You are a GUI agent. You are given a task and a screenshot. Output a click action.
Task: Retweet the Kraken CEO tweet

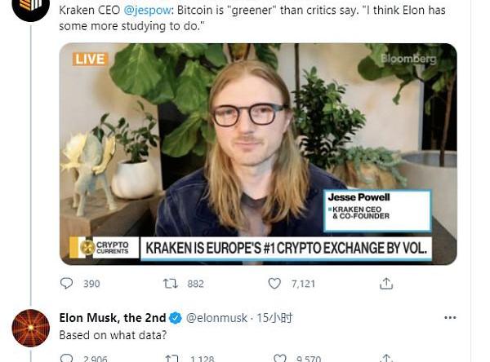pyautogui.click(x=171, y=284)
